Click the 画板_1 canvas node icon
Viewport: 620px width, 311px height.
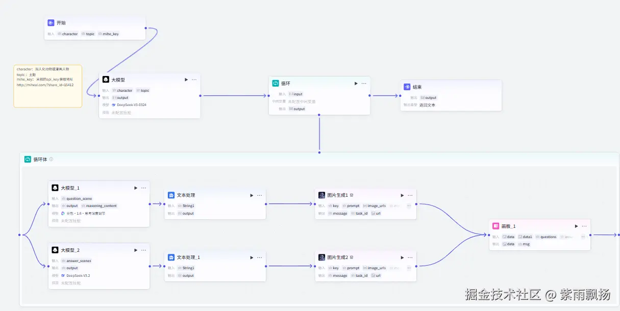point(495,226)
